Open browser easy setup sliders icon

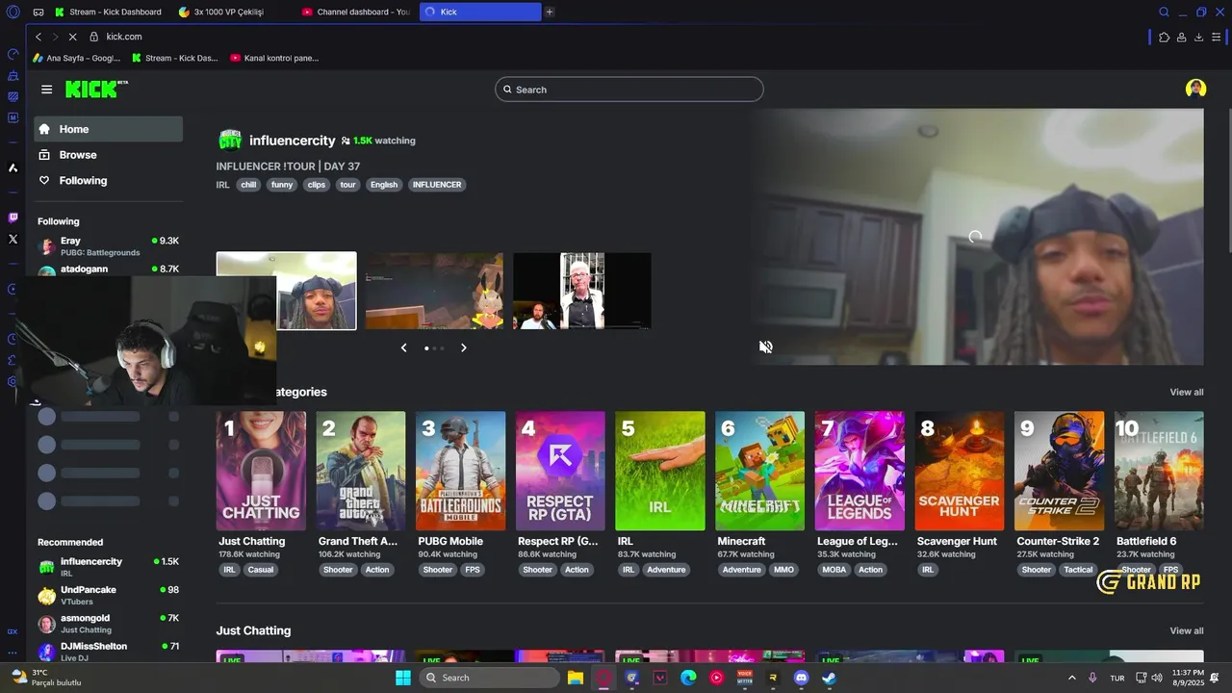click(1217, 37)
